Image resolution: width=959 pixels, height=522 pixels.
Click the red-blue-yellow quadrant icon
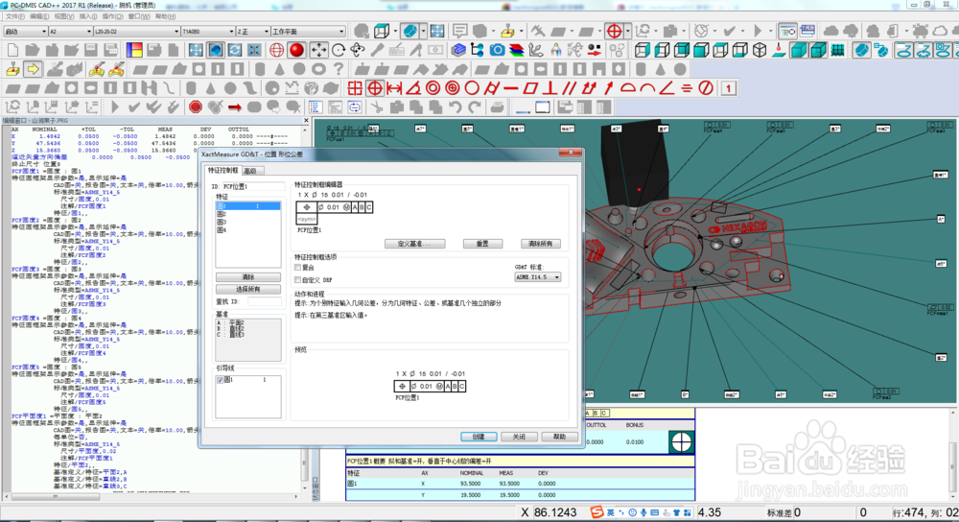click(x=134, y=50)
